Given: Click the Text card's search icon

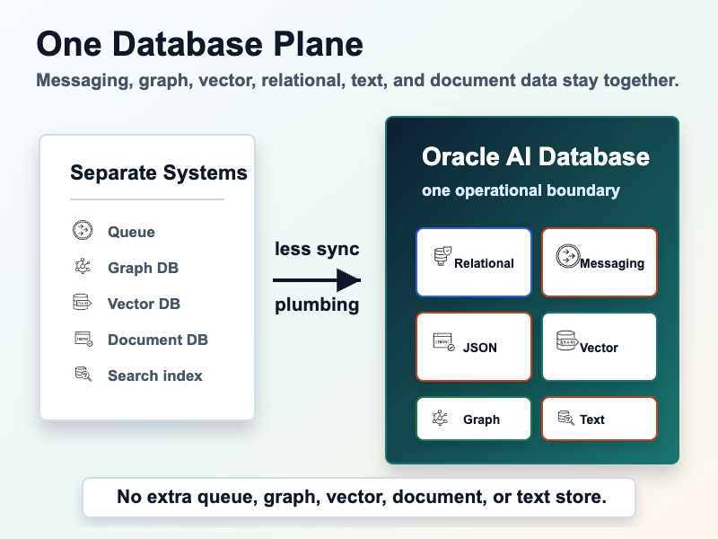Looking at the screenshot, I should 566,418.
